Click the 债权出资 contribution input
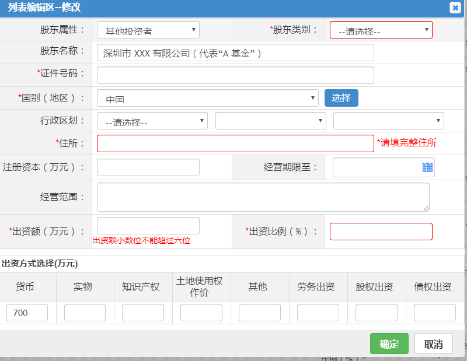 pyautogui.click(x=435, y=313)
